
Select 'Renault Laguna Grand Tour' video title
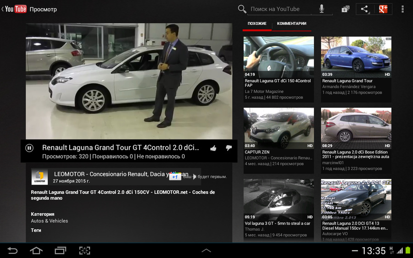click(347, 81)
